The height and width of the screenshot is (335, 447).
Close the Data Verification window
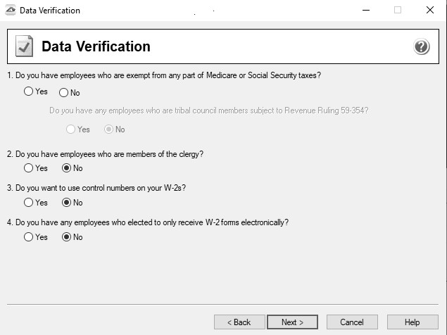point(430,11)
